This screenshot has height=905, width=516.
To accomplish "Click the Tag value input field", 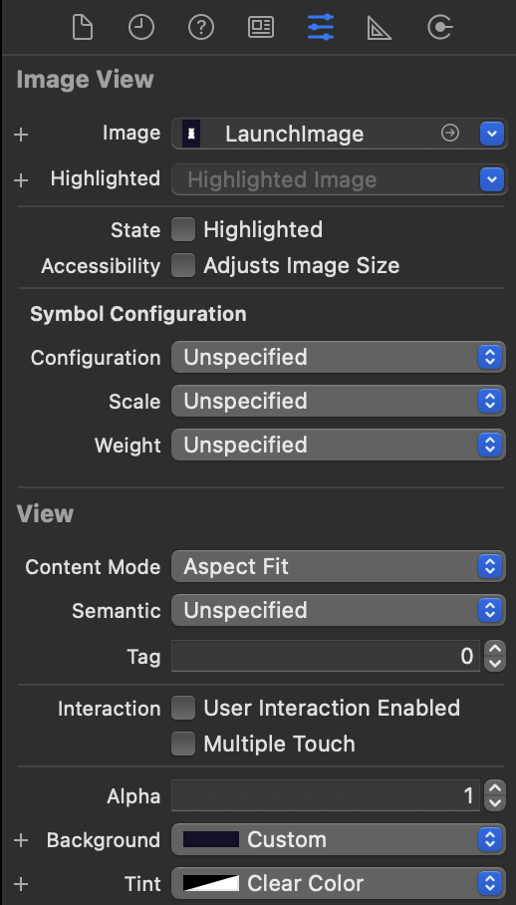I will click(325, 656).
